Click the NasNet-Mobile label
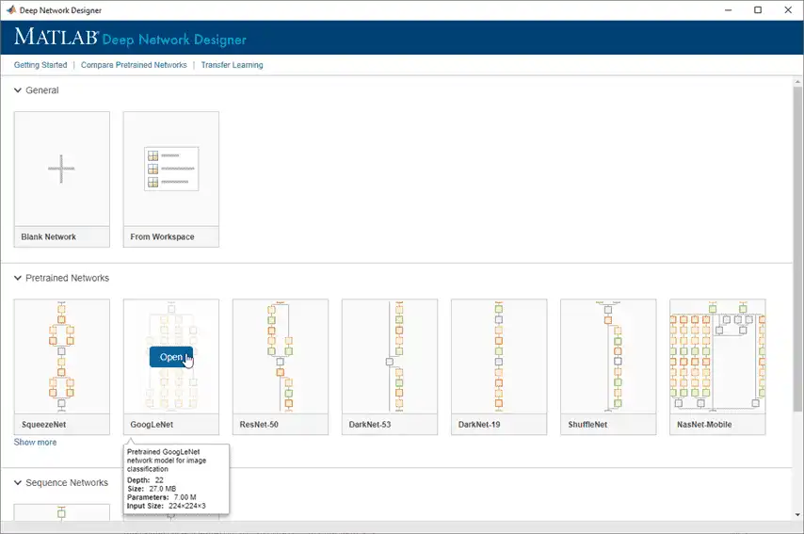804x534 pixels. 704,425
